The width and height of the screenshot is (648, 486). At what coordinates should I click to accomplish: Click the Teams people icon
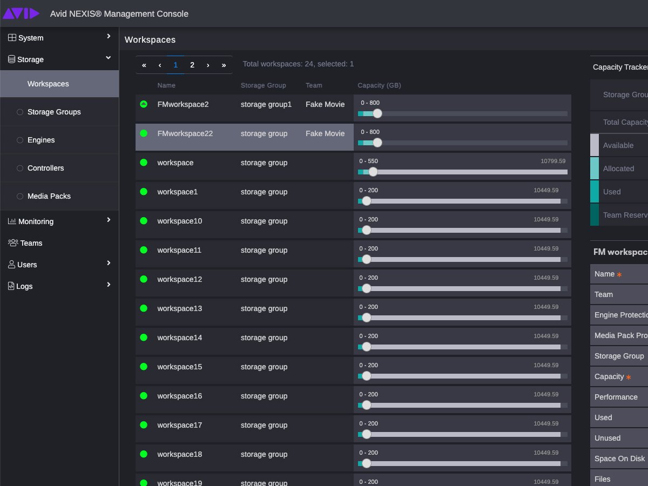click(13, 243)
